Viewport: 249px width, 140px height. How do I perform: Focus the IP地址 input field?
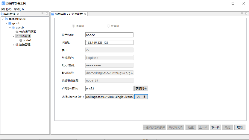109,42
